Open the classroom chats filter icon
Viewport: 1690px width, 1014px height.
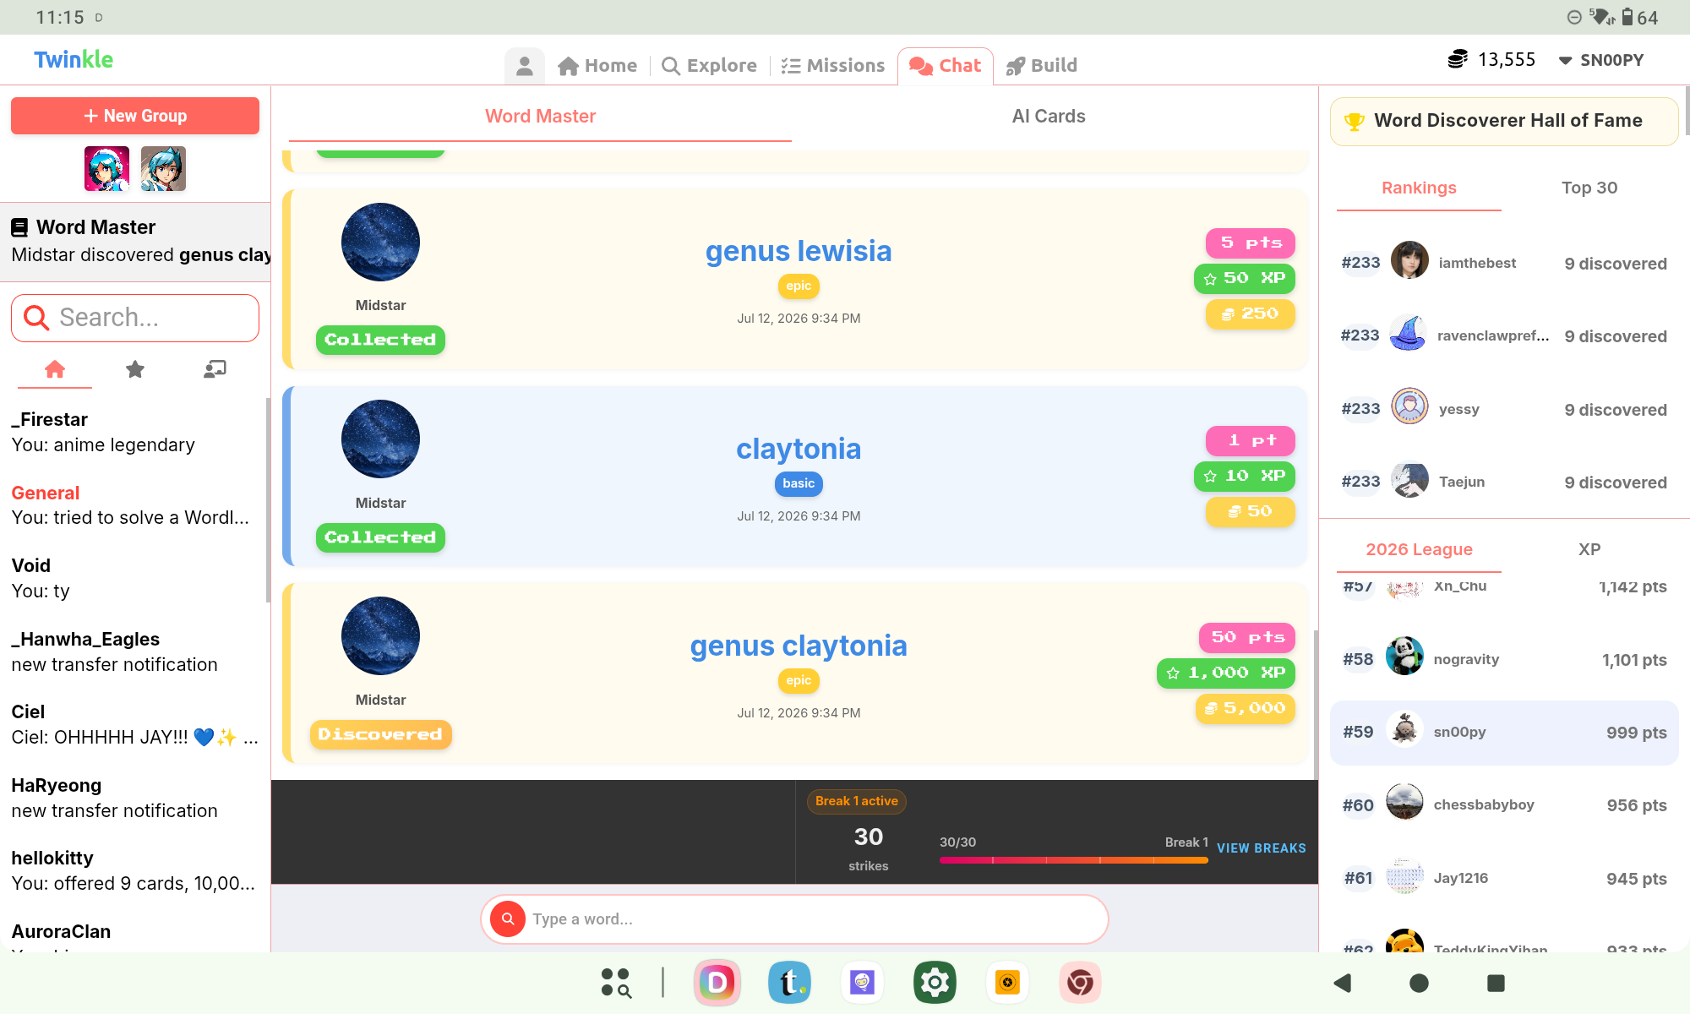215,369
